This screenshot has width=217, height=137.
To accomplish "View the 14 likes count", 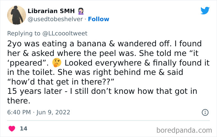I will [x=23, y=128].
